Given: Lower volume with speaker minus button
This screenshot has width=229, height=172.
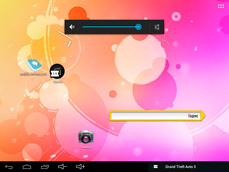Looking at the screenshot, I should click(x=63, y=167).
